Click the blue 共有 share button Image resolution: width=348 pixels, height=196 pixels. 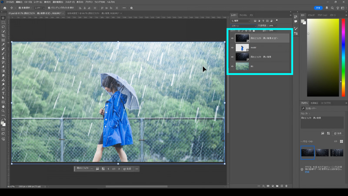tap(318, 8)
